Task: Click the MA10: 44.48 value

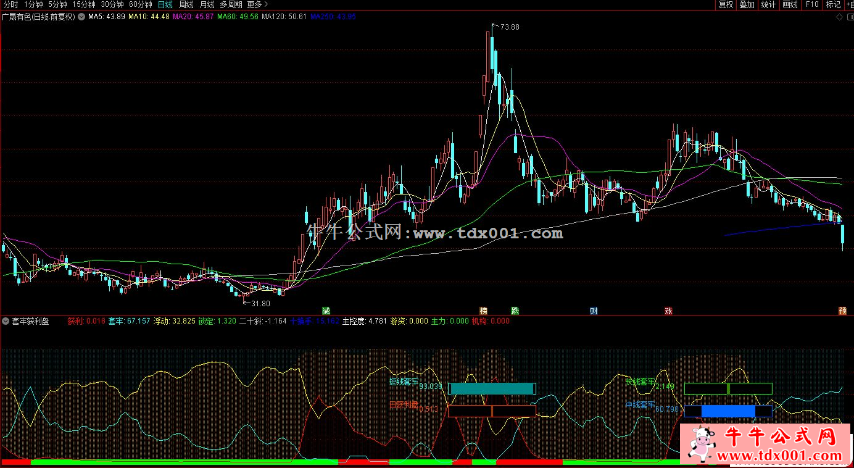Action: point(149,17)
